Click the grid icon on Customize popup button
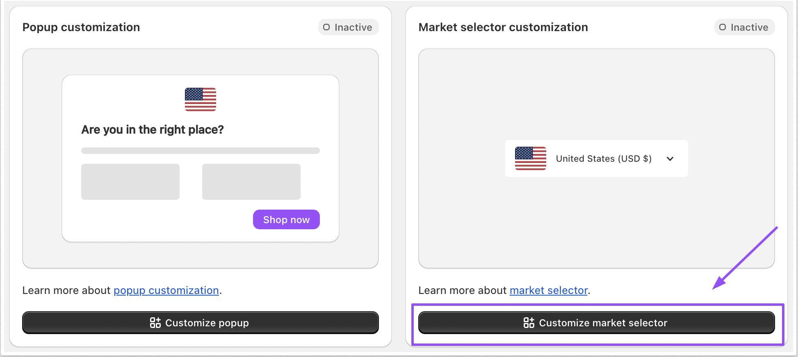The image size is (798, 357). 155,323
